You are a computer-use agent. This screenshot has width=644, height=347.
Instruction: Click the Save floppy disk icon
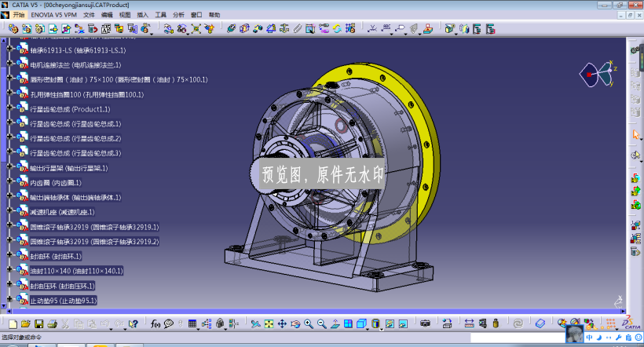pos(39,324)
